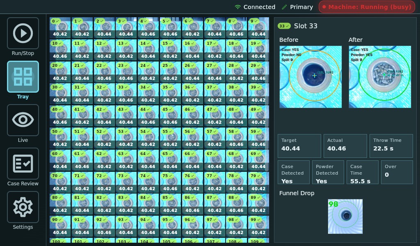Image resolution: width=420 pixels, height=246 pixels.
Task: Select tray slot 44
Action: coord(148,116)
